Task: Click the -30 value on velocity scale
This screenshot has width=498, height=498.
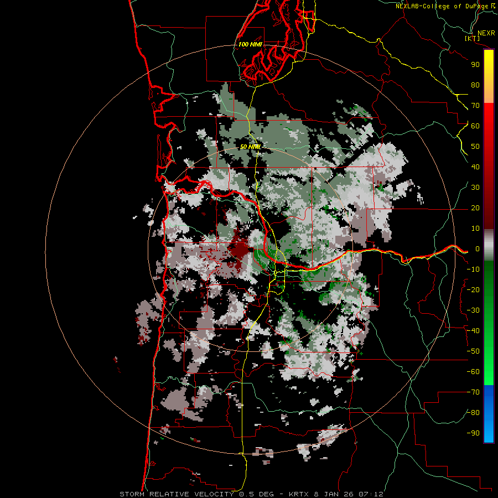Action: click(473, 310)
